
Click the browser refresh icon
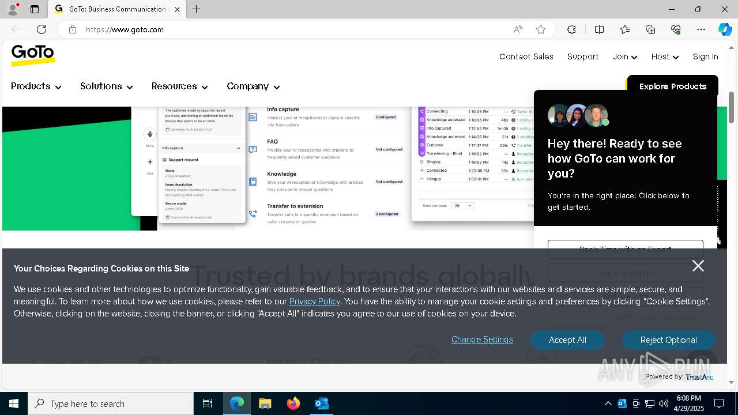[42, 29]
